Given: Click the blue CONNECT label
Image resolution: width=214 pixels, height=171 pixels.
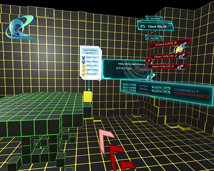Looking at the screenshot, I should pyautogui.click(x=186, y=91).
